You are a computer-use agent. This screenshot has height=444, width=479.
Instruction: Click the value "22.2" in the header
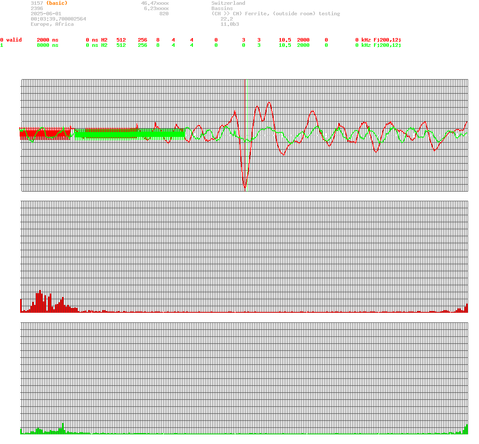pos(227,19)
